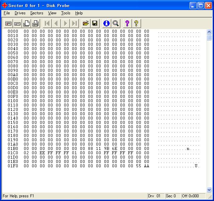Click hex byte 11 in row 01B0
The width and height of the screenshot is (214, 201).
[98, 149]
